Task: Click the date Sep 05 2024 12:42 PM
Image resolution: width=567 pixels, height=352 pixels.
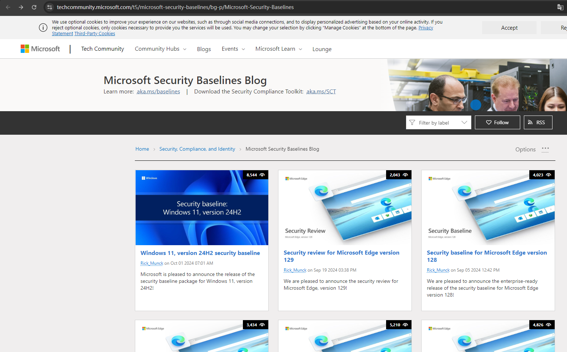Action: pos(478,270)
